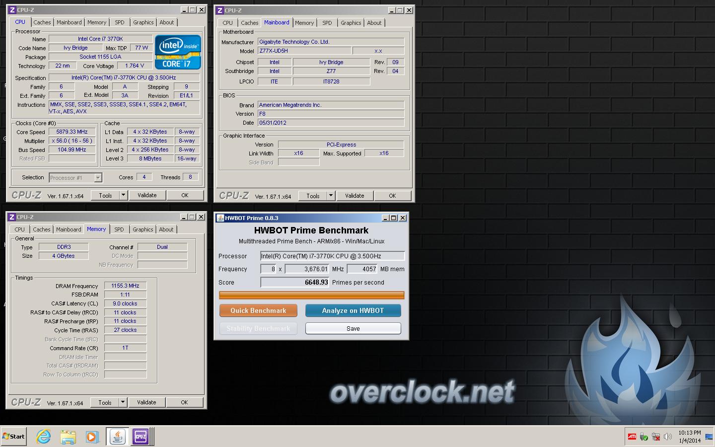Viewport: 715px width, 447px height.
Task: Click Tools button in CPU window
Action: (x=105, y=195)
